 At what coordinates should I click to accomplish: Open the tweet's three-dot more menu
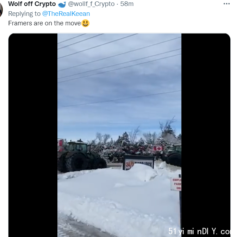coord(226,4)
